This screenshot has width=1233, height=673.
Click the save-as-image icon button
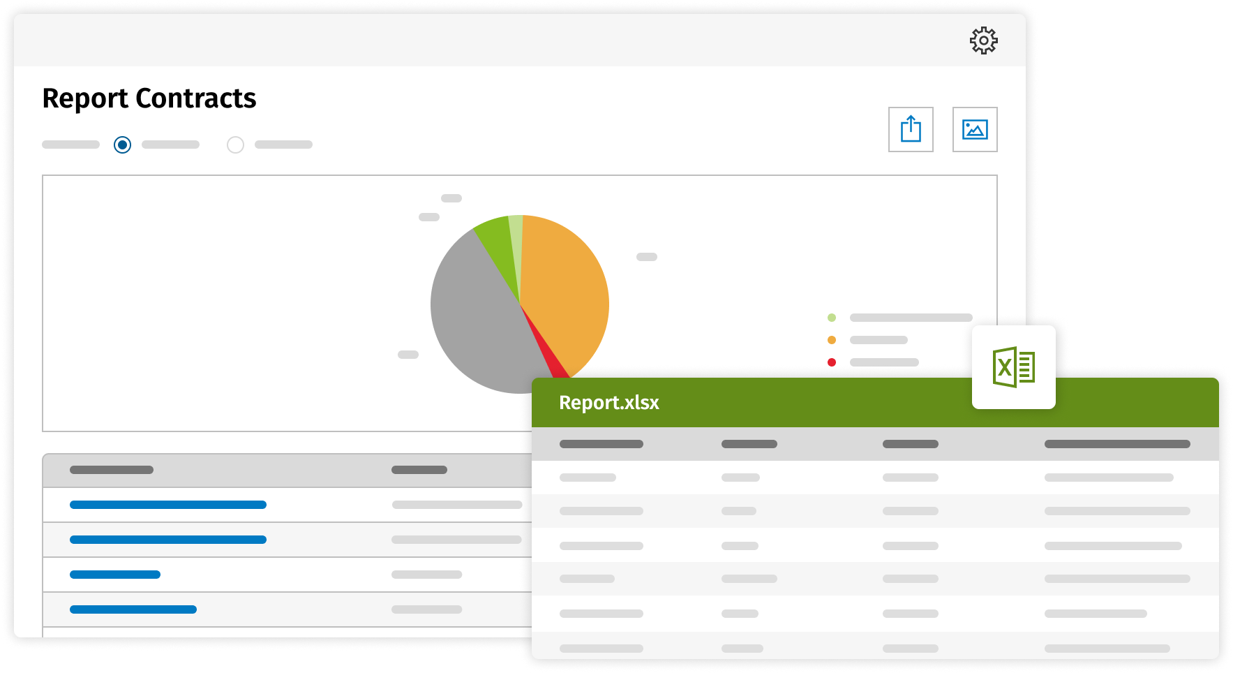click(975, 129)
